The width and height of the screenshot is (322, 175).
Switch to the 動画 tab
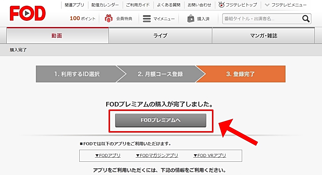58,35
